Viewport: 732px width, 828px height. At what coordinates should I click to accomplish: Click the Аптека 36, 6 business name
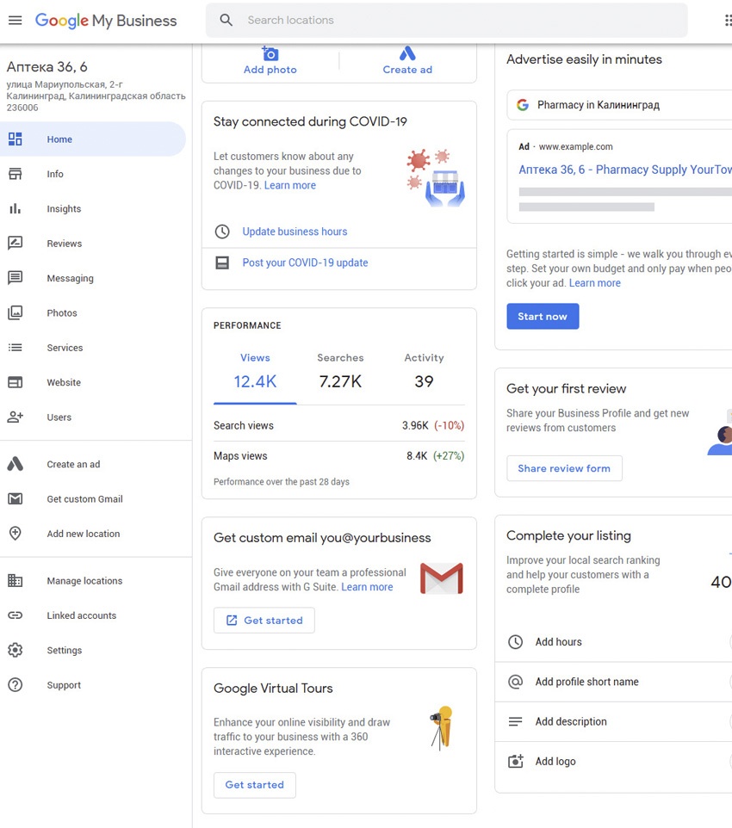pyautogui.click(x=47, y=67)
